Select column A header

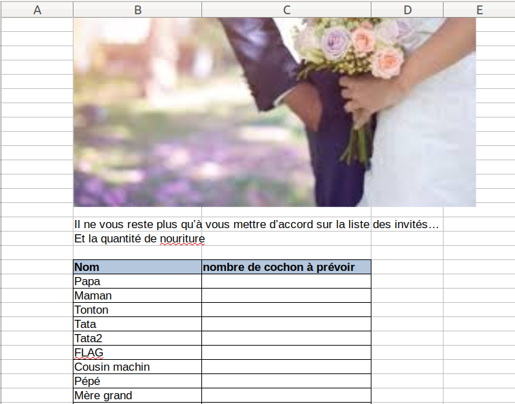37,10
